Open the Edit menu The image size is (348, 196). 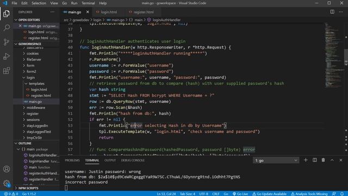pyautogui.click(x=24, y=3)
